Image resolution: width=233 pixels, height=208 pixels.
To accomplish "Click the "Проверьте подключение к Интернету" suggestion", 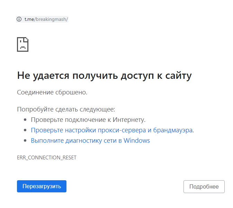I will (88, 120).
